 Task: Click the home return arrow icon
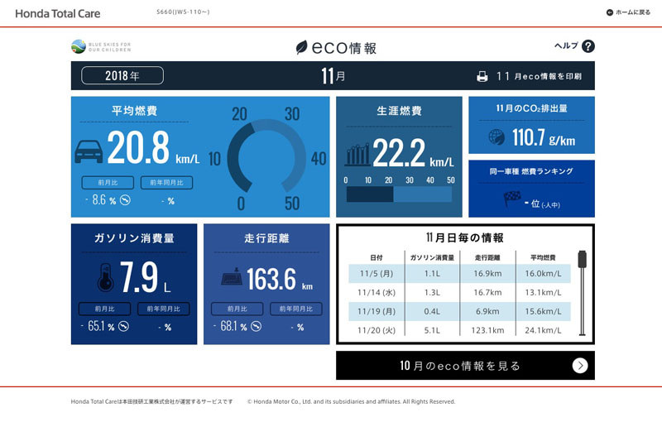point(609,12)
